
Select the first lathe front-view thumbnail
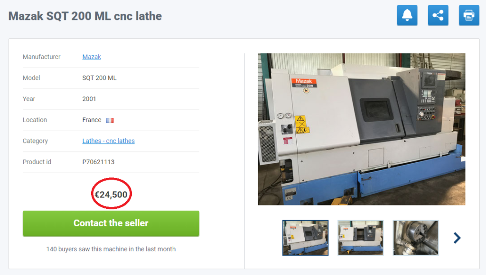(x=305, y=238)
